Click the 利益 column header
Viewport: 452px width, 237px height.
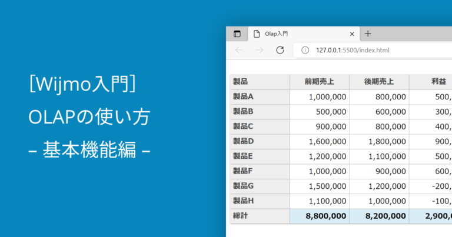click(x=431, y=82)
